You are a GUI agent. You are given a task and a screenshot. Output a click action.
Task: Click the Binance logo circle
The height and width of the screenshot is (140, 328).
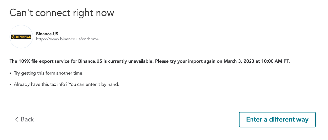pos(21,37)
